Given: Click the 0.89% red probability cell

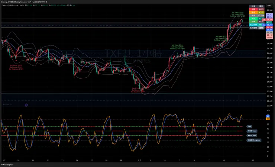Looking at the screenshot, I should tap(261, 9).
